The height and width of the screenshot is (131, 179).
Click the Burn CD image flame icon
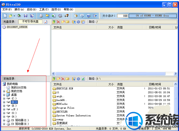click(x=66, y=16)
